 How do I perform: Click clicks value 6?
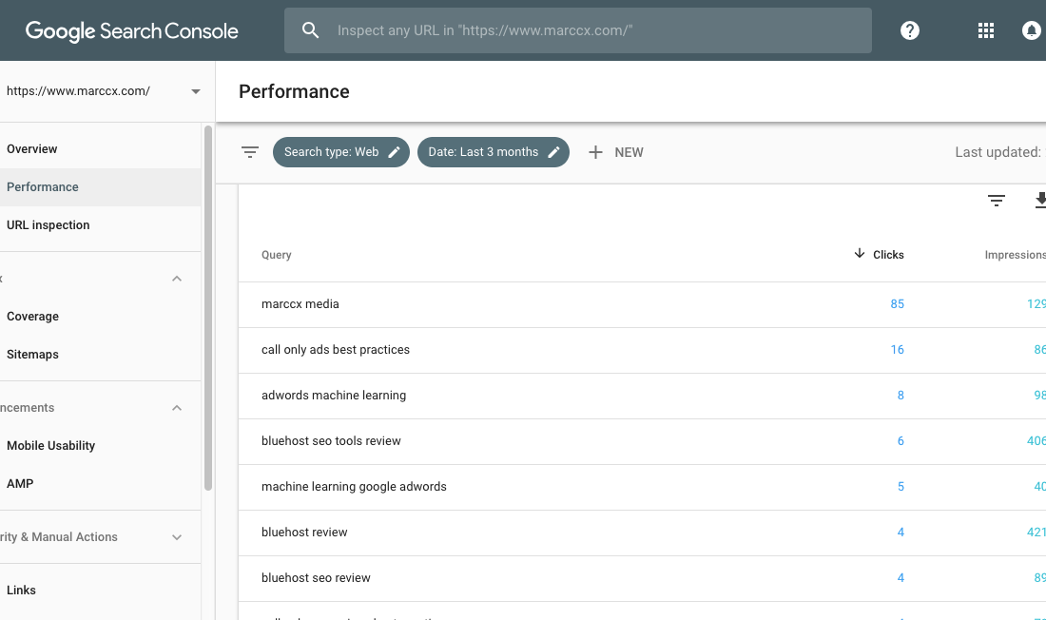click(901, 441)
